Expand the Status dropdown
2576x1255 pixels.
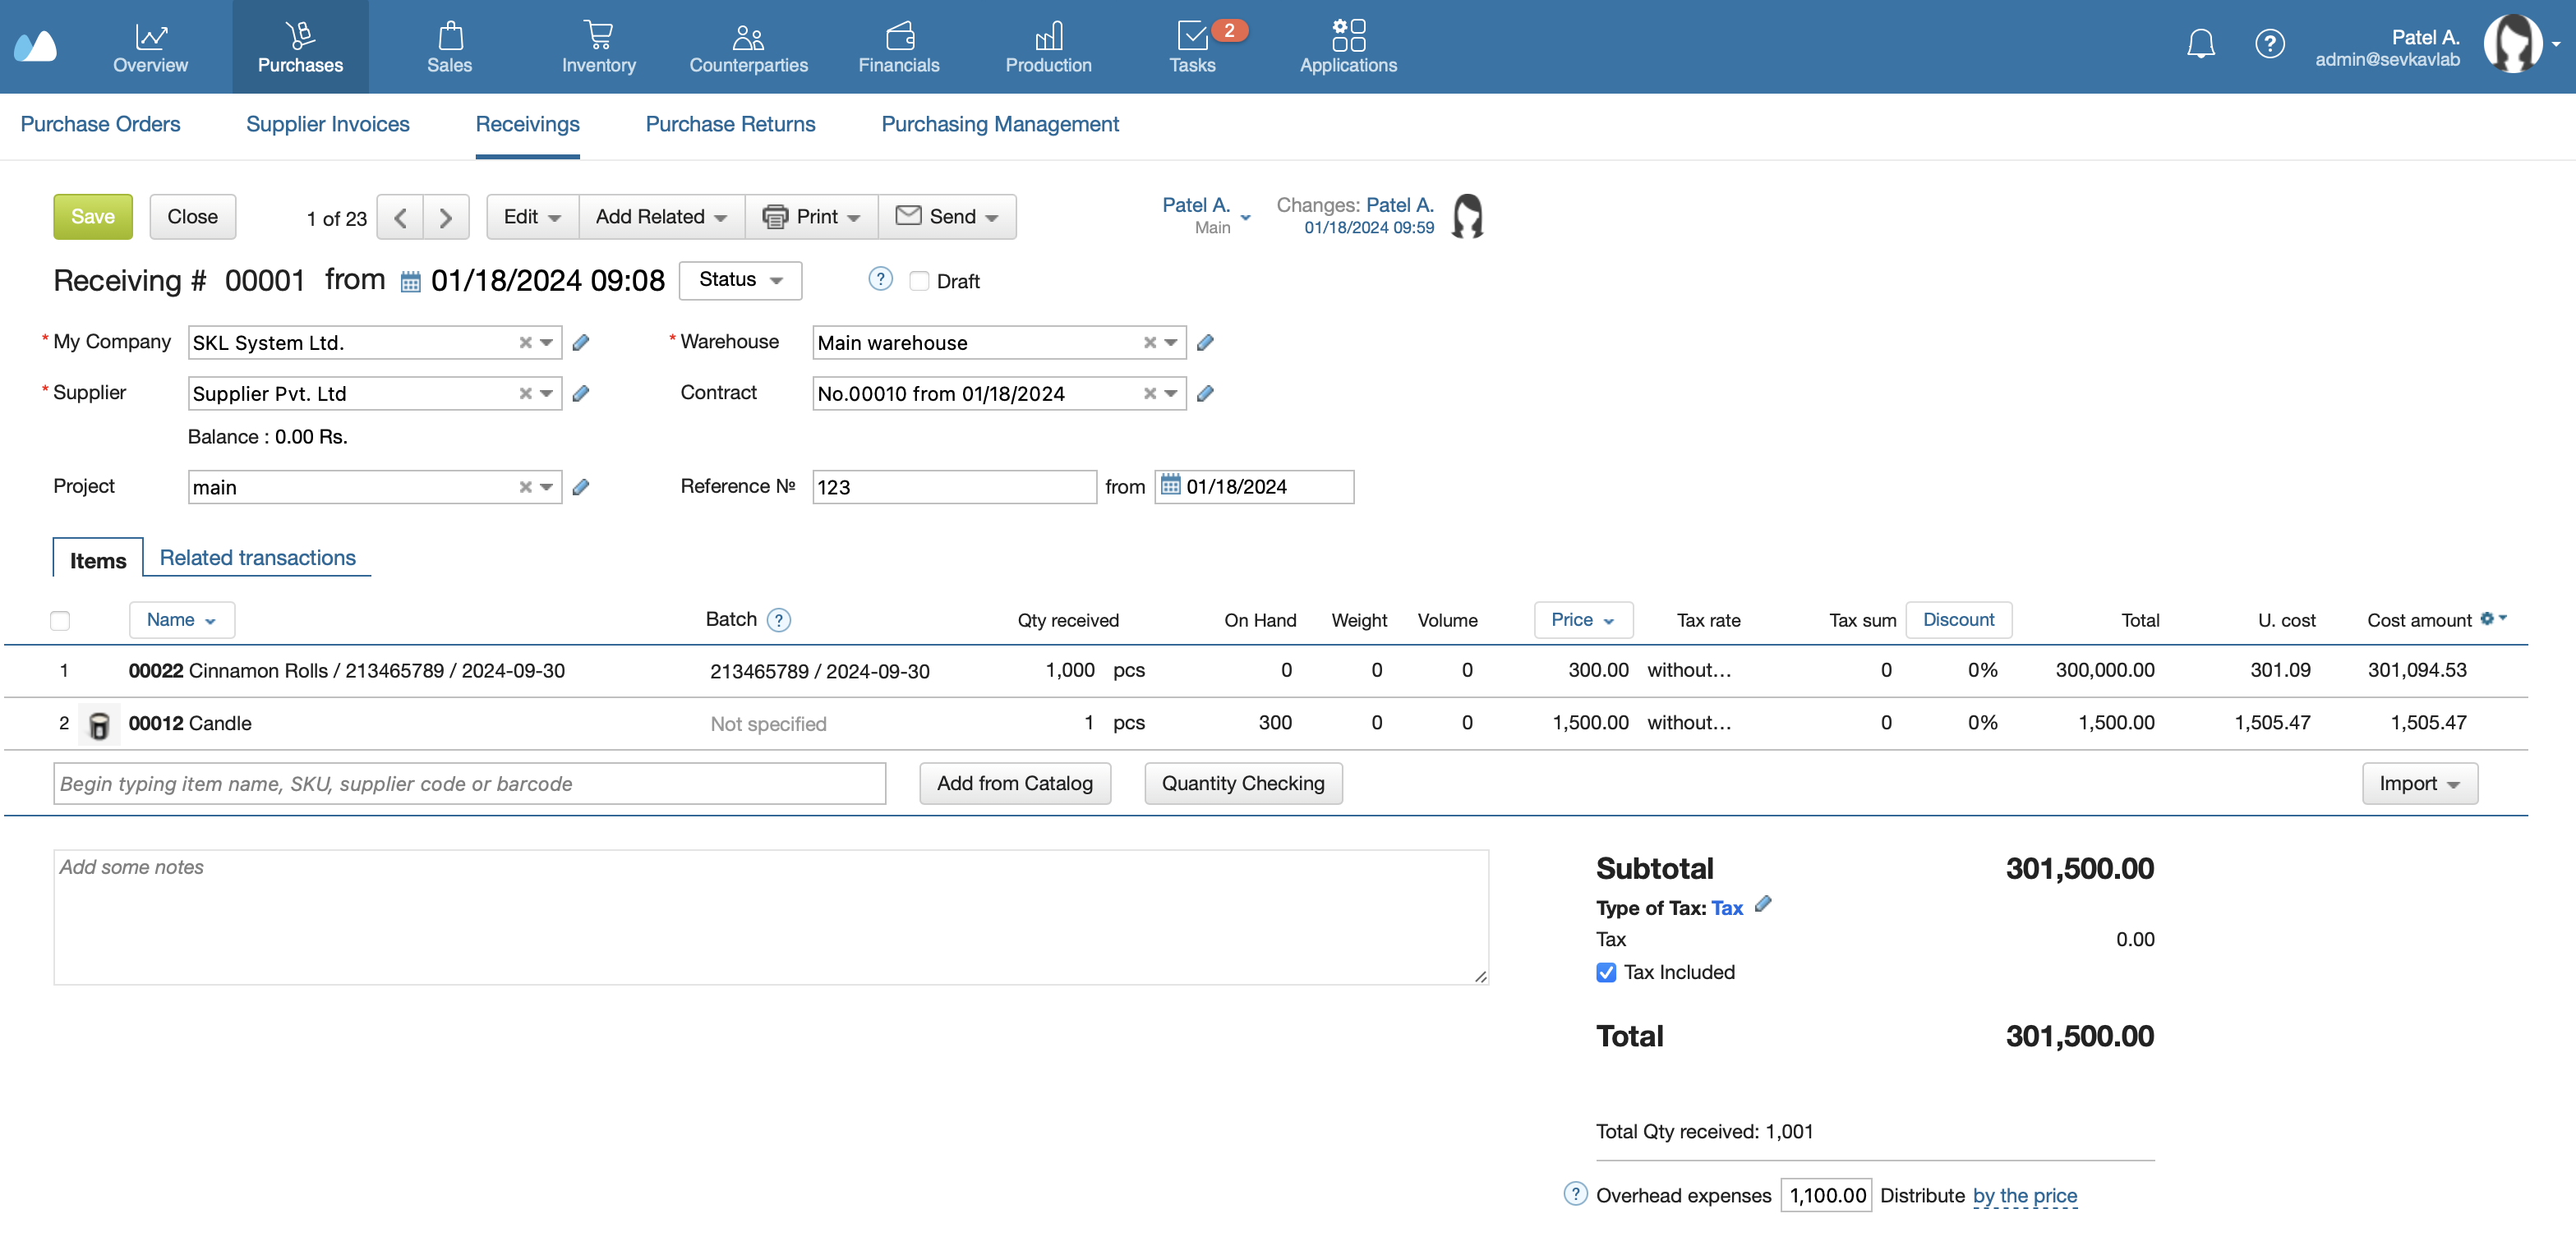tap(739, 280)
